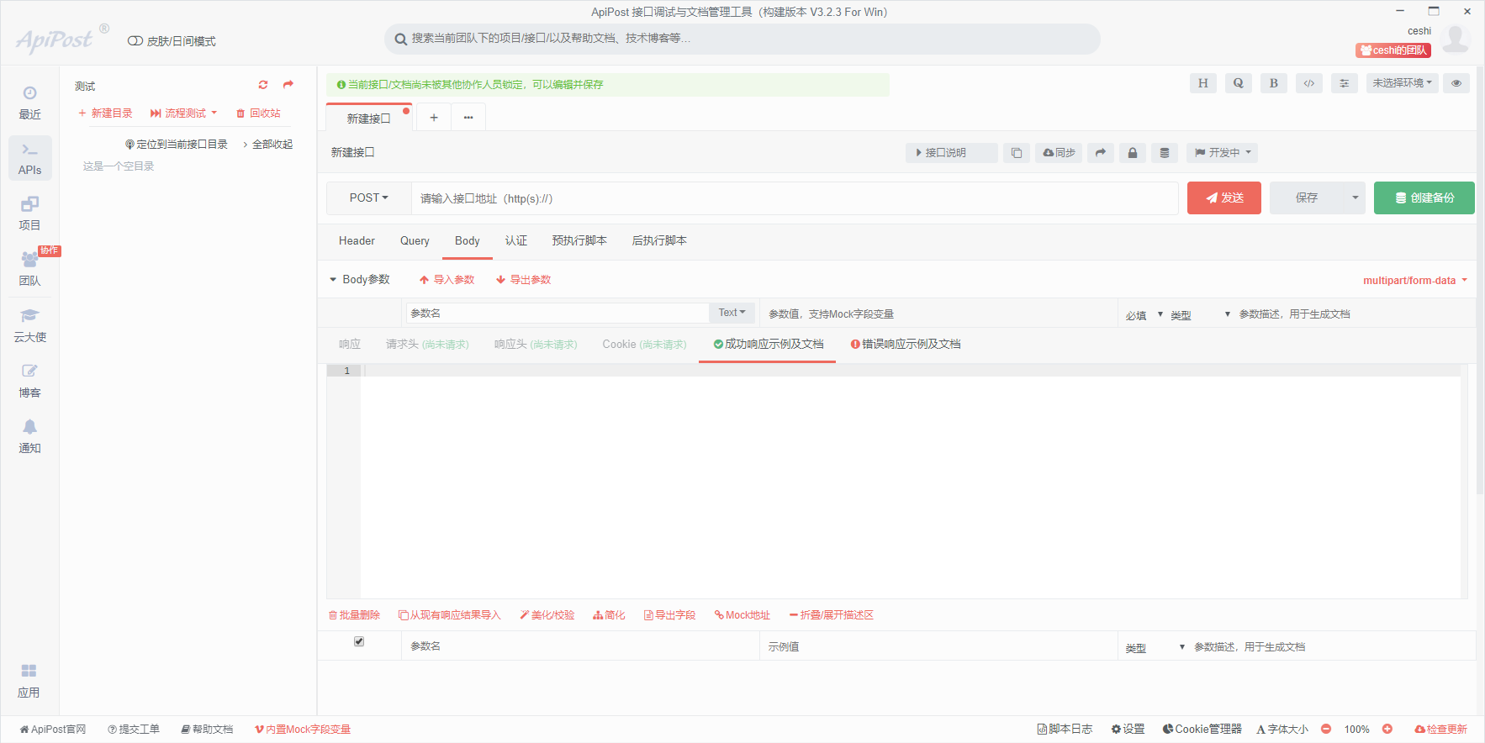Click the Q toolbar icon

[1239, 83]
